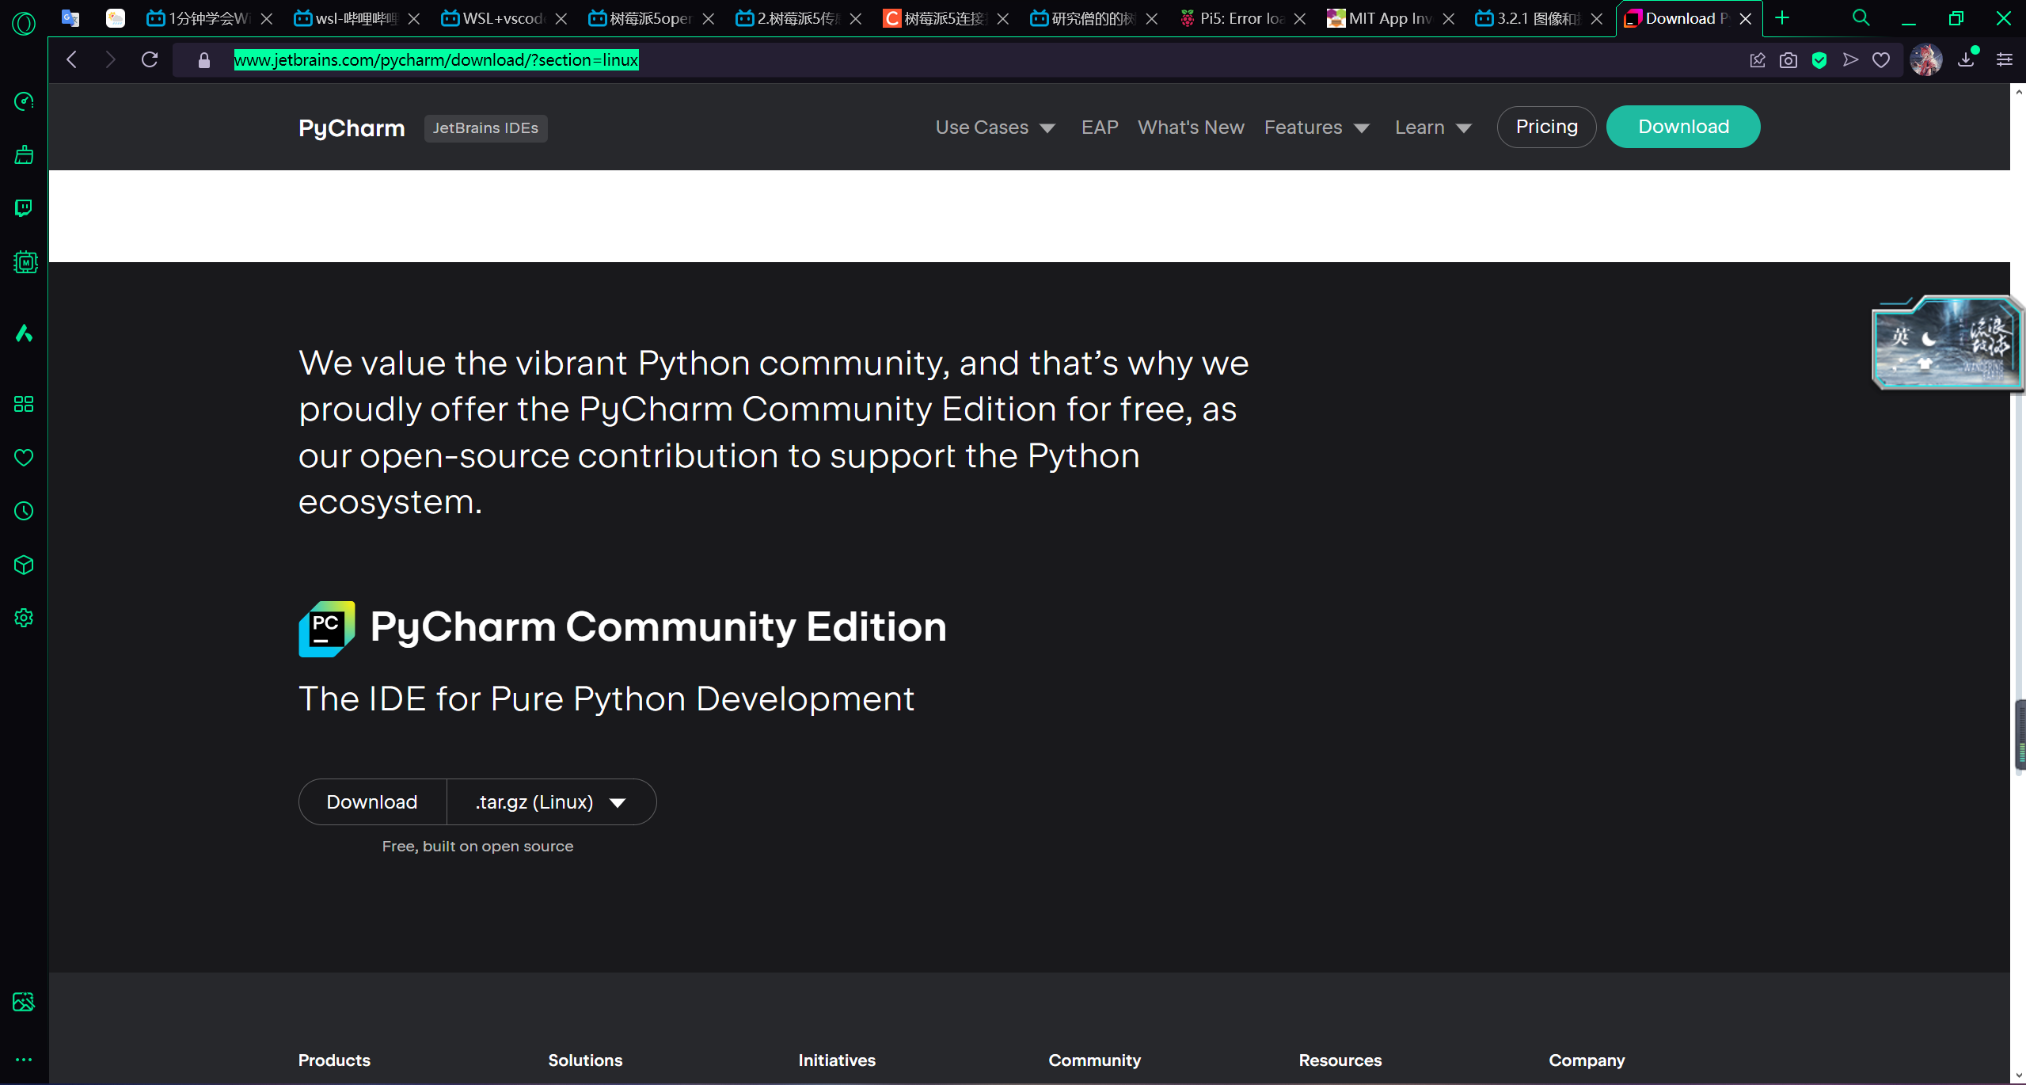Click the Resources footer heading
Screen dimensions: 2026x1085
coord(1340,1060)
